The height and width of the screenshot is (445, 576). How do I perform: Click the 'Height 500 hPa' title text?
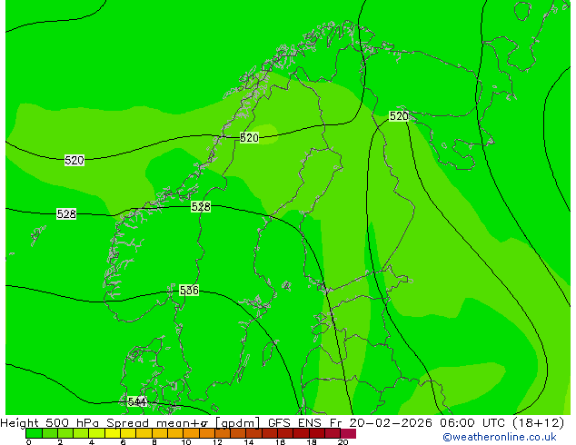point(50,423)
